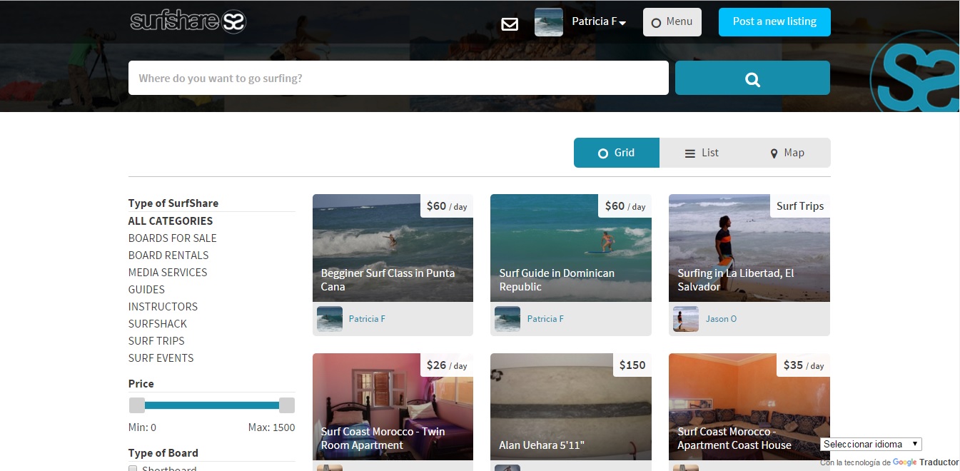The image size is (960, 471).
Task: Click the maximum price slider handle
Action: coord(286,405)
